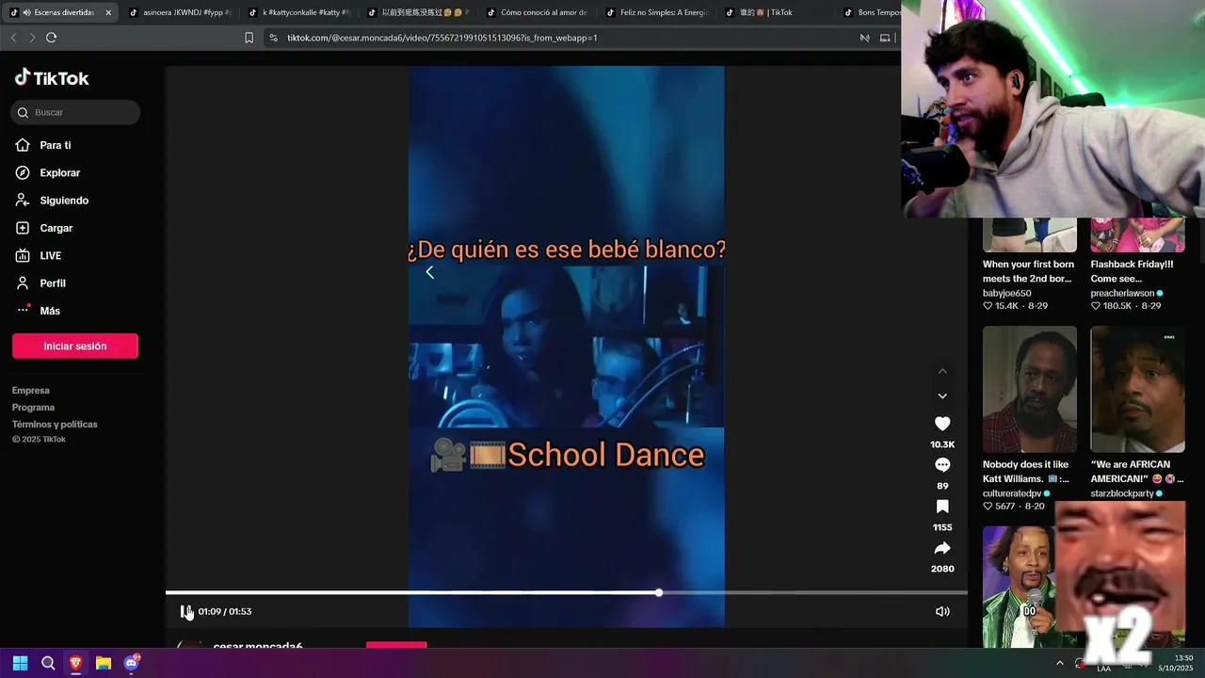Open the Explorar compass page
Screen dimensions: 1205x678
coord(59,173)
